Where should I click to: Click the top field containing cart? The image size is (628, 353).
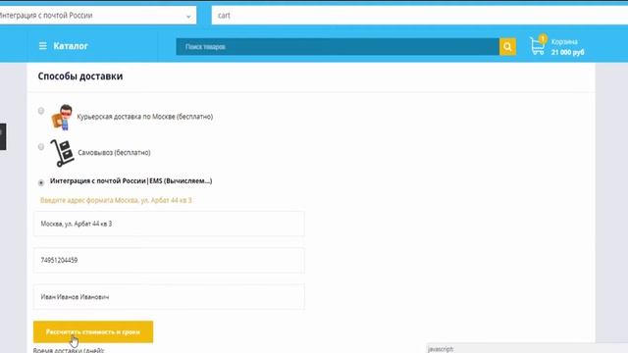pyautogui.click(x=420, y=16)
